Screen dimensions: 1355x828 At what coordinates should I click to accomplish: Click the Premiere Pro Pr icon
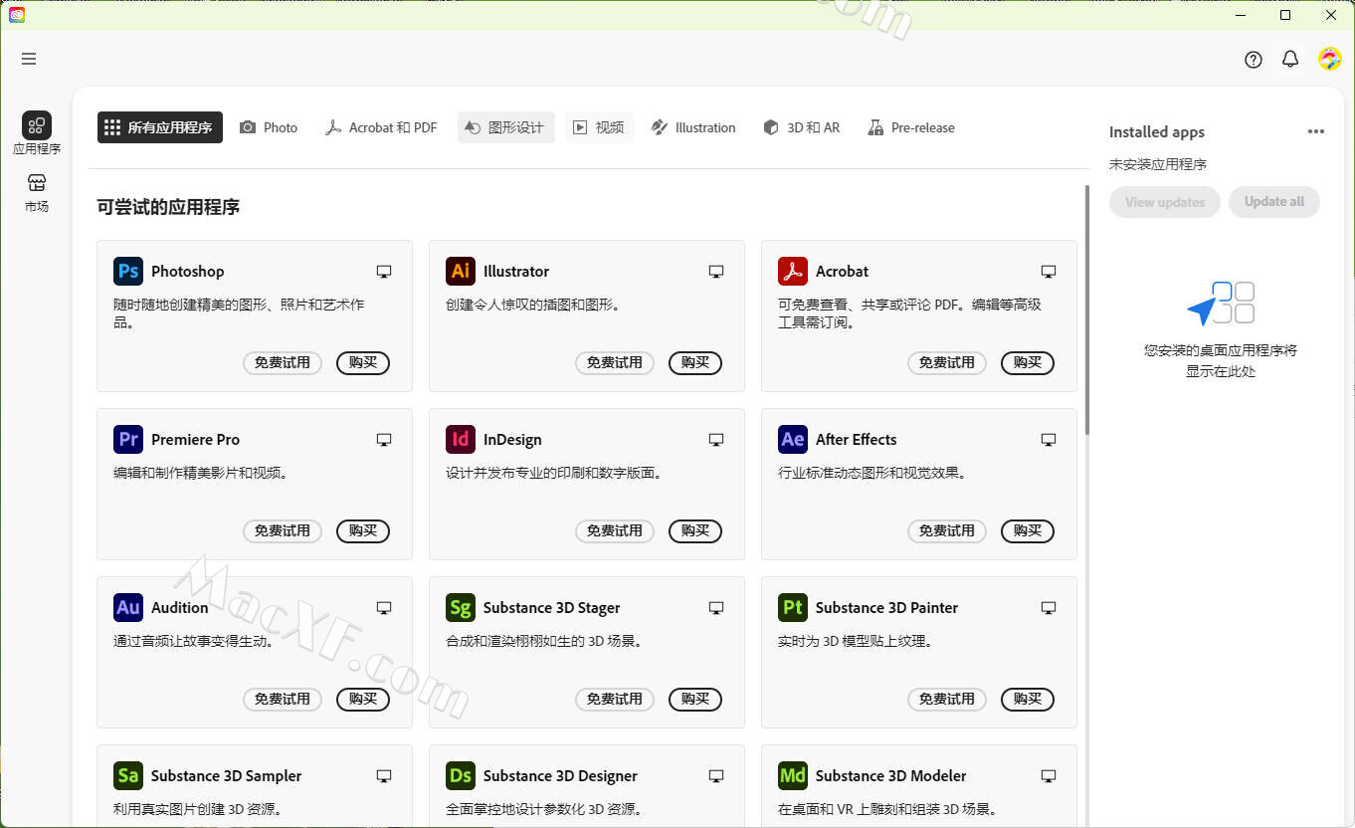(x=128, y=439)
